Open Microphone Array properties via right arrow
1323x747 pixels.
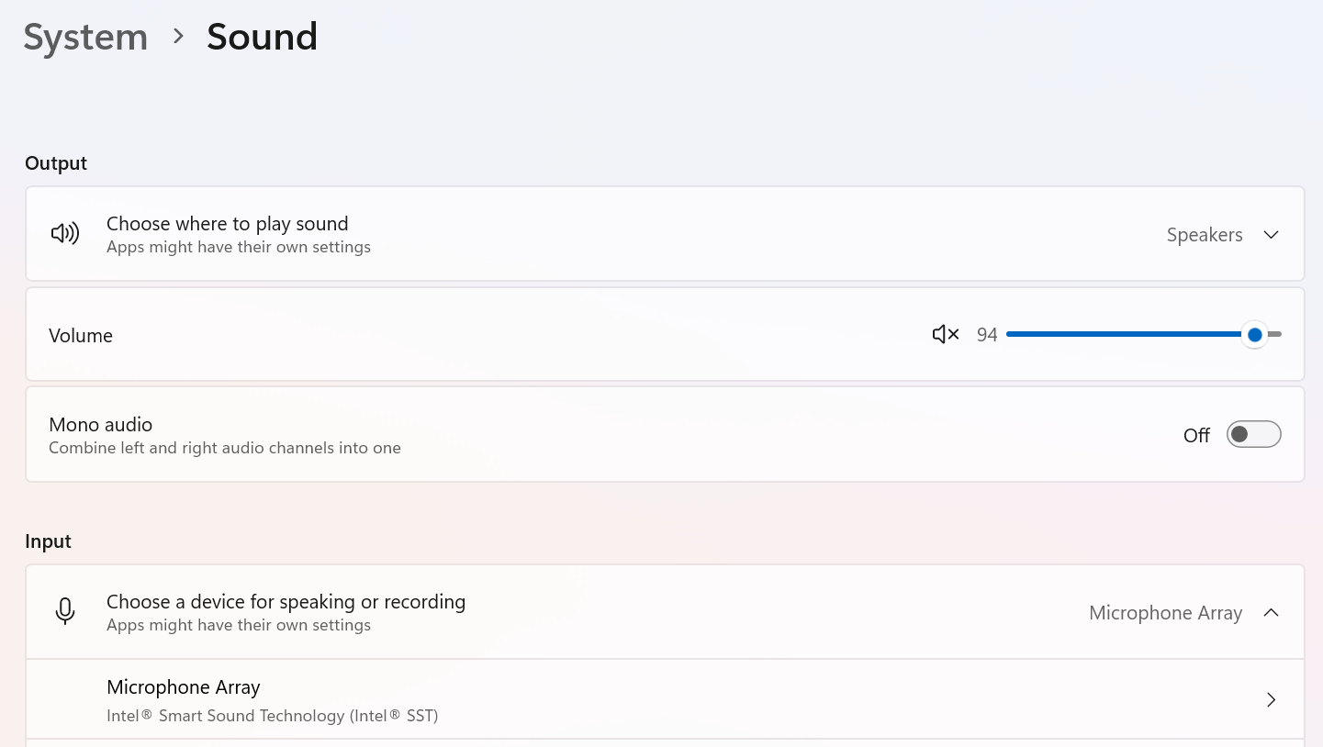pyautogui.click(x=1272, y=700)
